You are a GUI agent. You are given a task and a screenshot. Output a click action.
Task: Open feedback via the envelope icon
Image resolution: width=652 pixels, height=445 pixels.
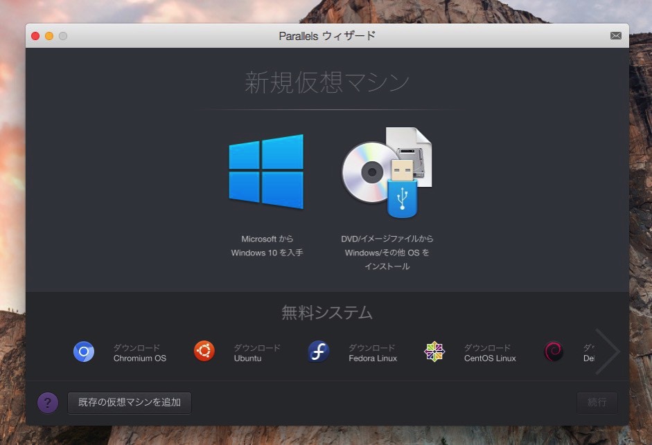coord(616,36)
